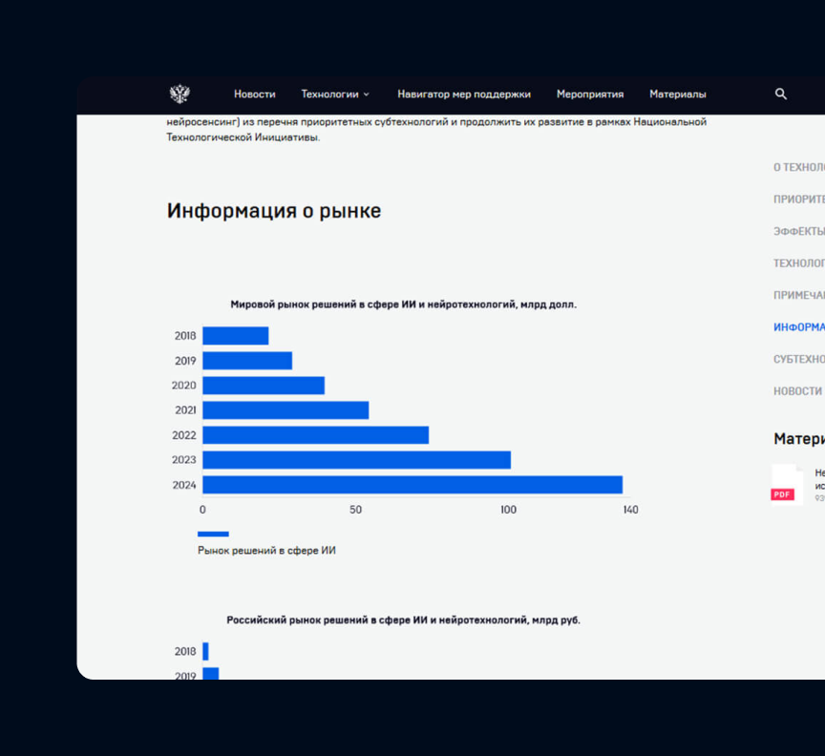
Task: Toggle the Рынок решений legend blue swatch
Action: (213, 534)
